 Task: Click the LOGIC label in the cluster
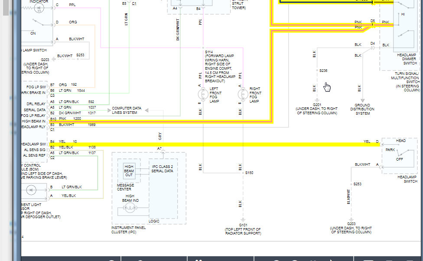(154, 221)
